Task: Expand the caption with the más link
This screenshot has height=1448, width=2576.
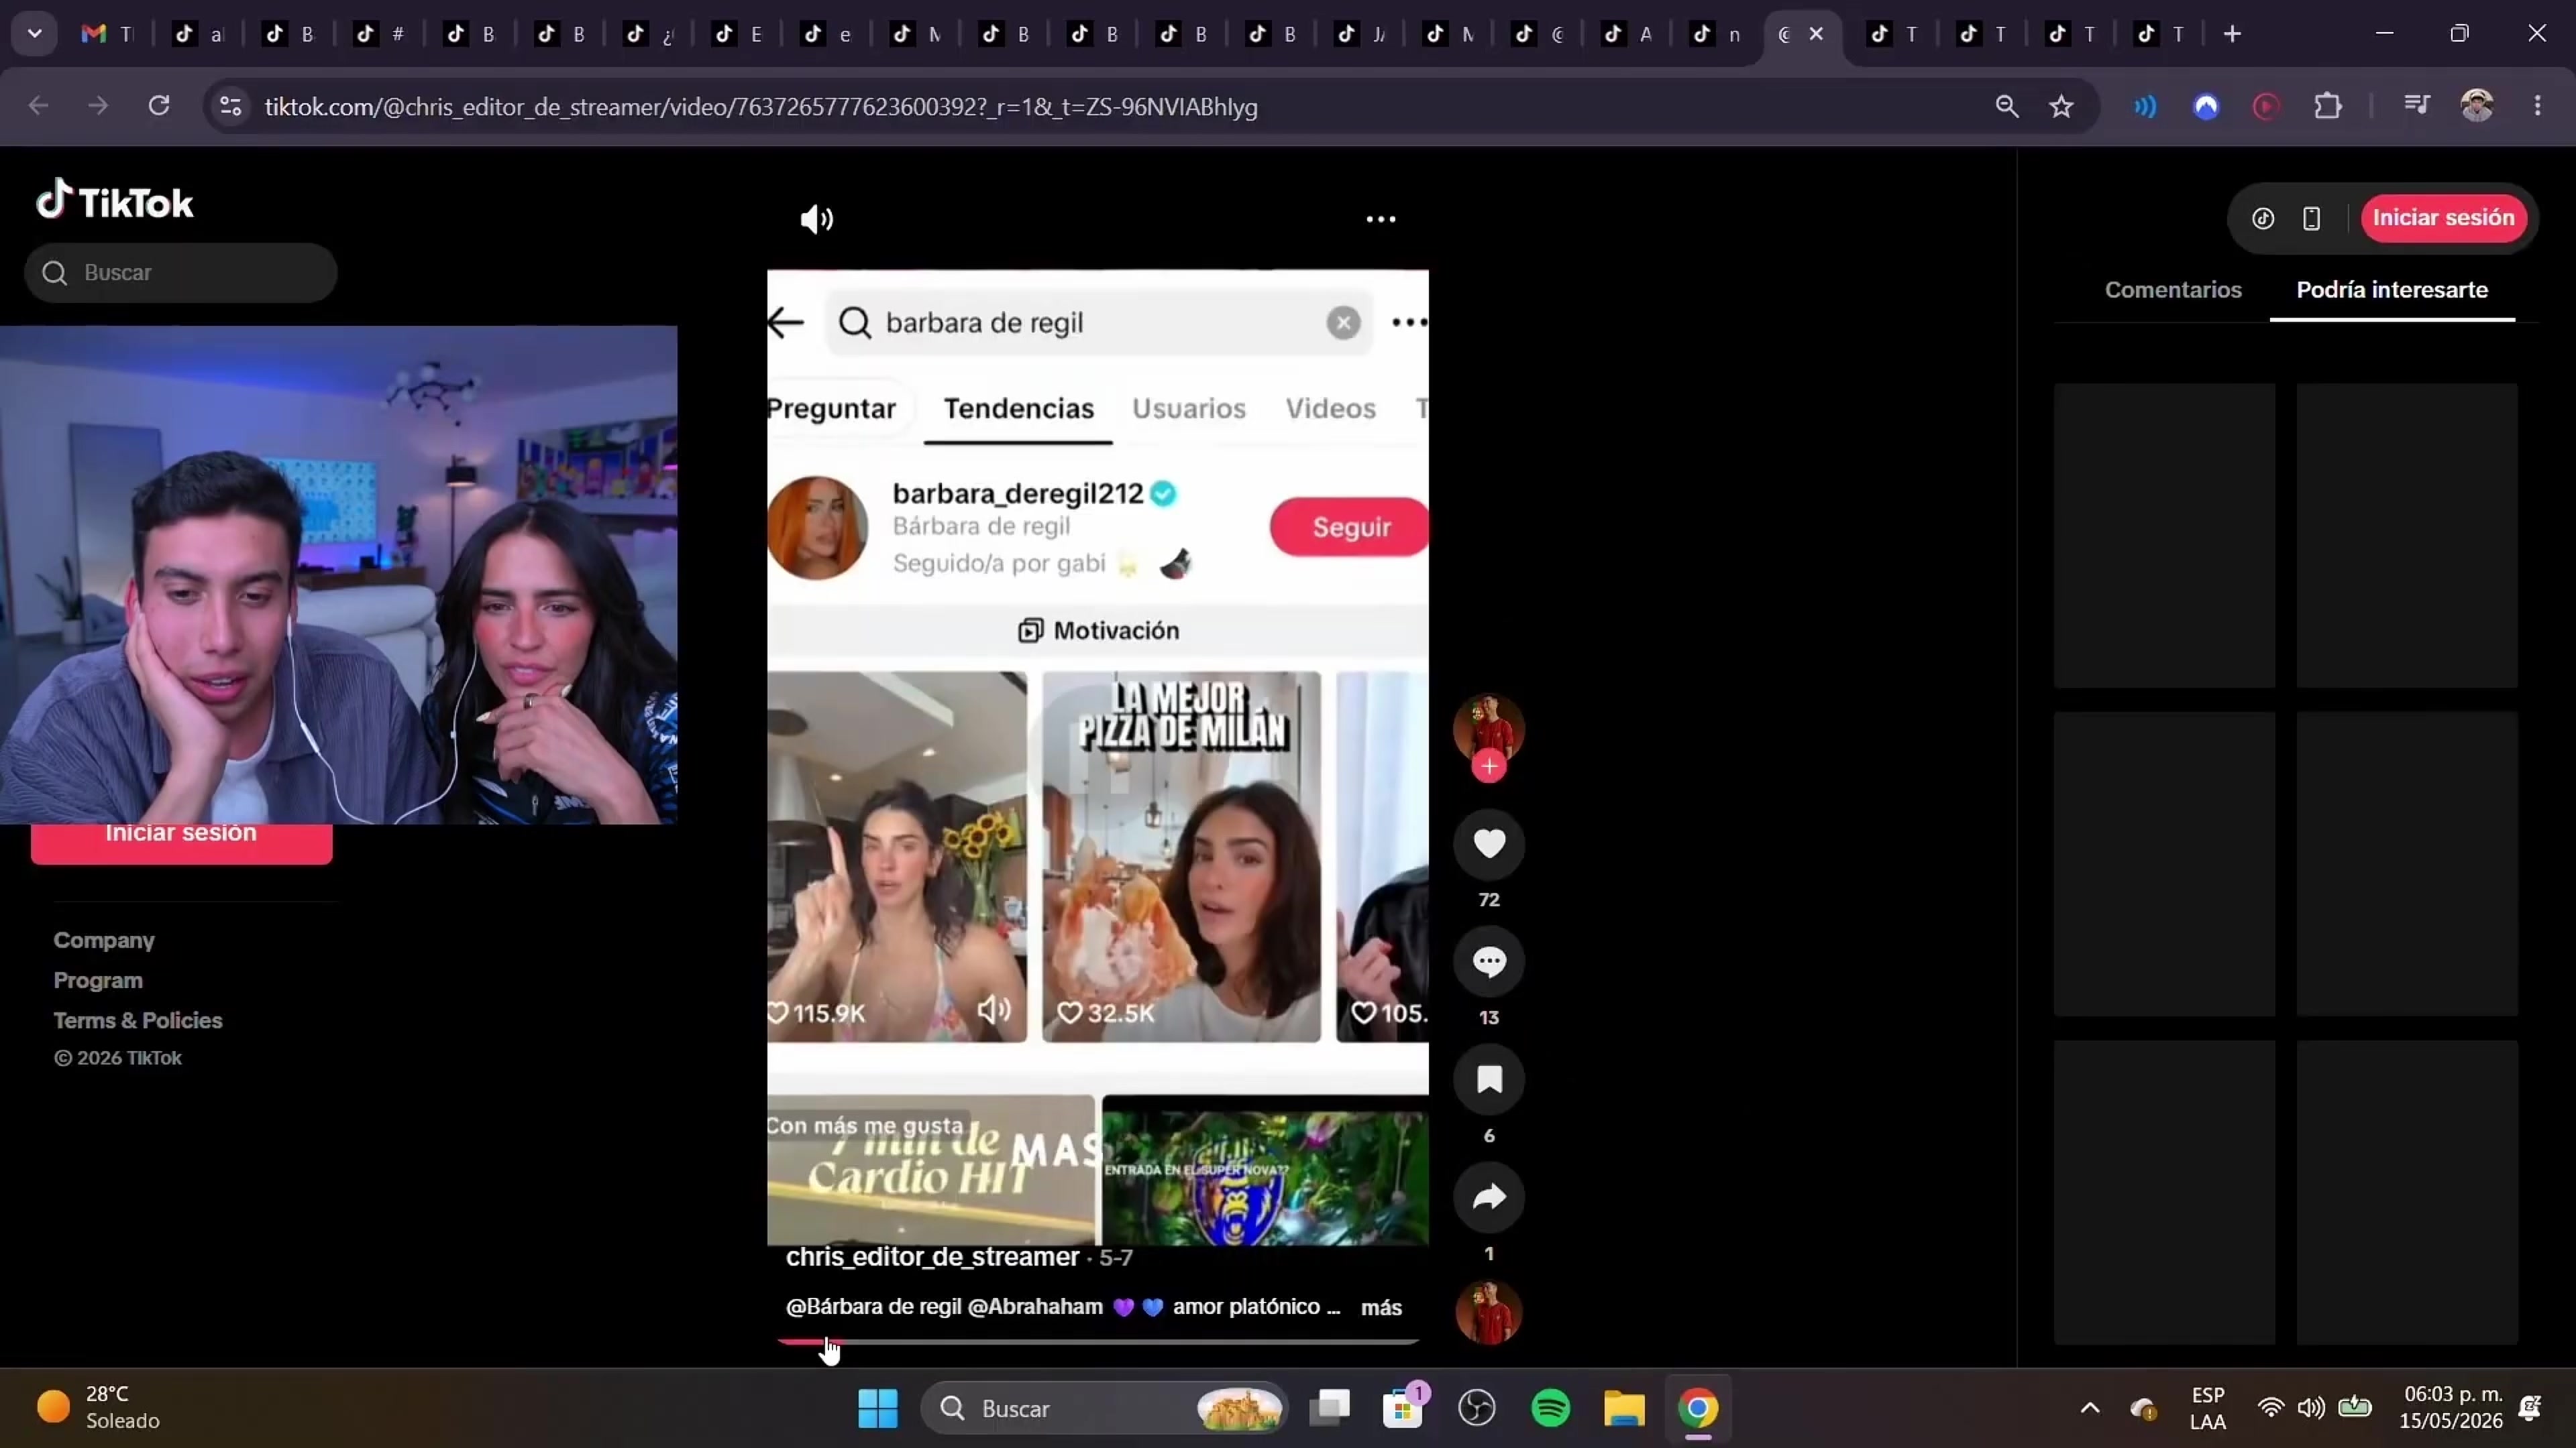Action: [1381, 1308]
